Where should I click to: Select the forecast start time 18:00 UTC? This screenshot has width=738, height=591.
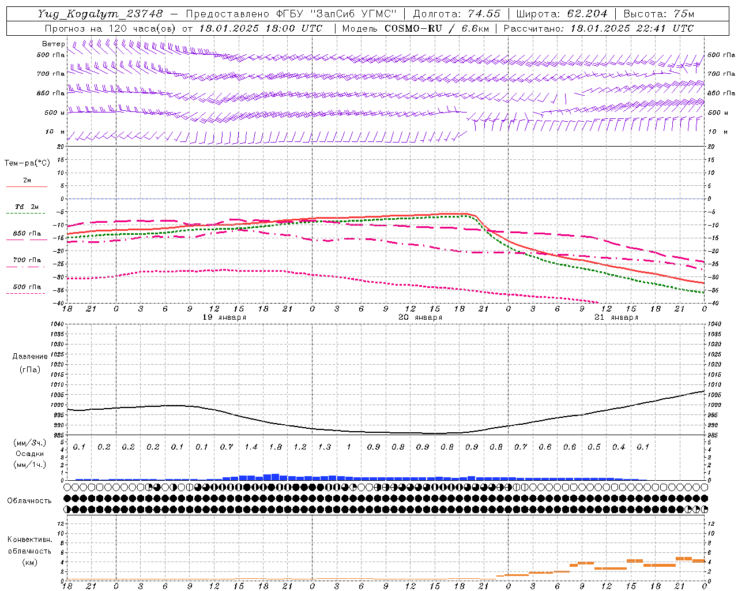[x=293, y=28]
